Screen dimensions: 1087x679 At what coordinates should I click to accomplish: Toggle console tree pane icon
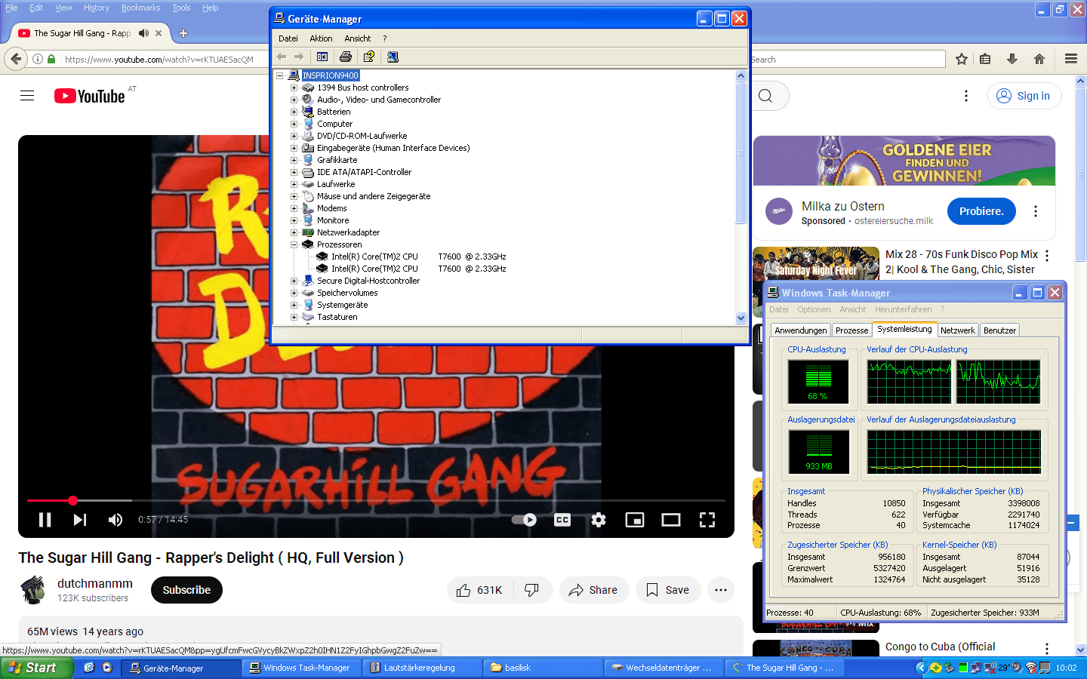(x=322, y=57)
